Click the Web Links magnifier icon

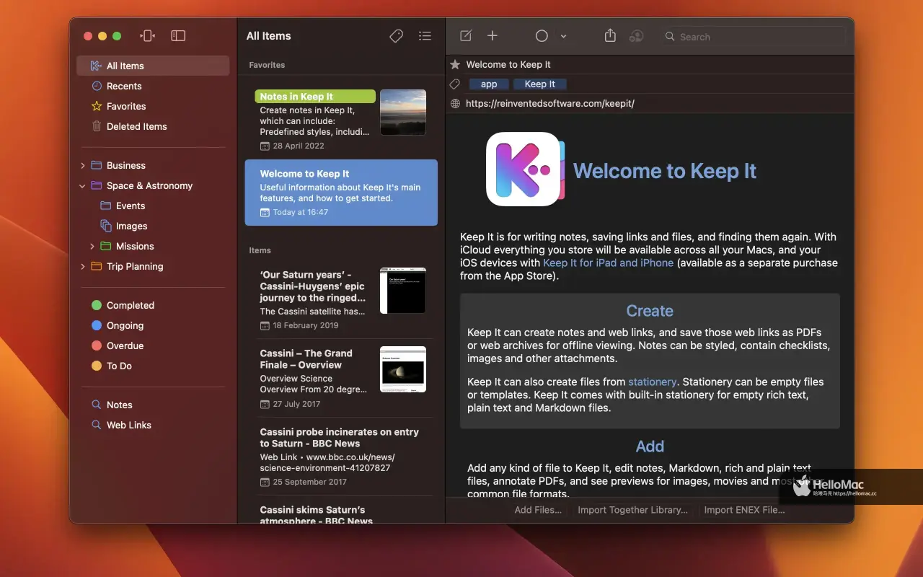pyautogui.click(x=97, y=425)
